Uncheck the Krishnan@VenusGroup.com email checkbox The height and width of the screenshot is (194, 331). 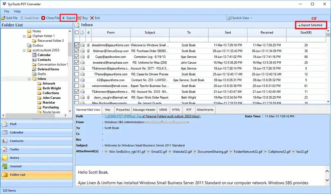point(77,51)
